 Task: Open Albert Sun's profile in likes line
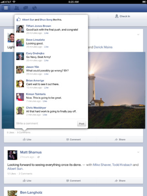[28, 20]
